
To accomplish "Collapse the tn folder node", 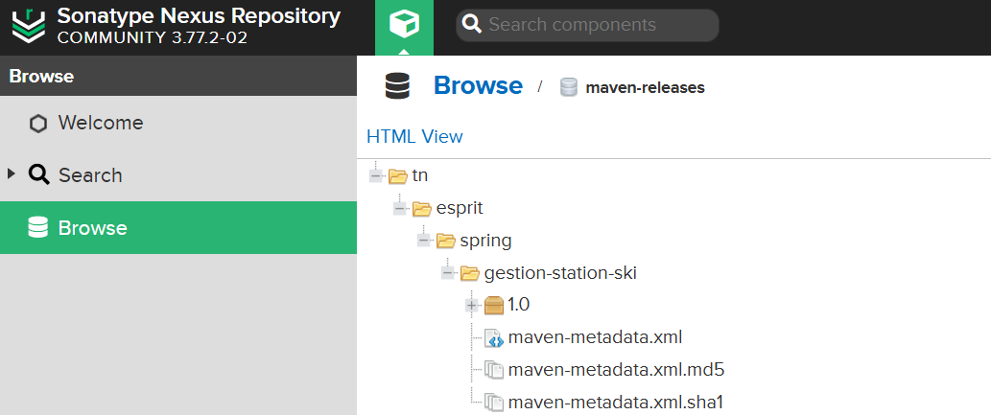I will pyautogui.click(x=376, y=175).
